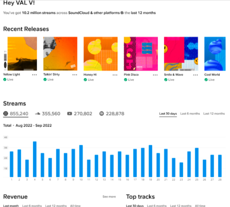This screenshot has height=207, width=230.
Task: Click the Top tracks heading
Action: coord(140,197)
